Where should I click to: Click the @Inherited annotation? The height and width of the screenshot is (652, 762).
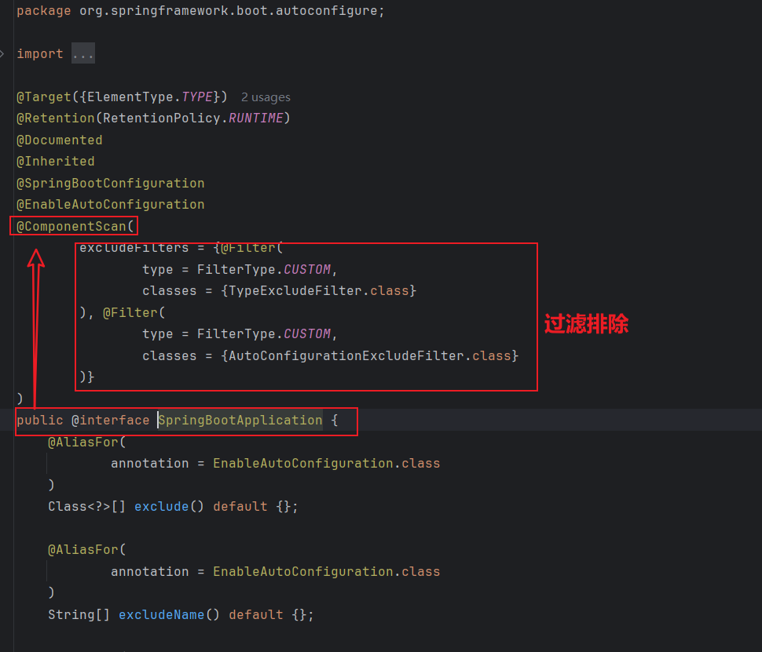coord(55,161)
